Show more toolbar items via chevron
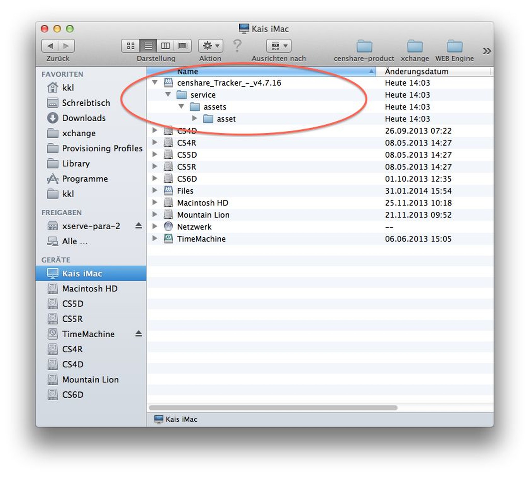This screenshot has width=530, height=477. (x=487, y=51)
